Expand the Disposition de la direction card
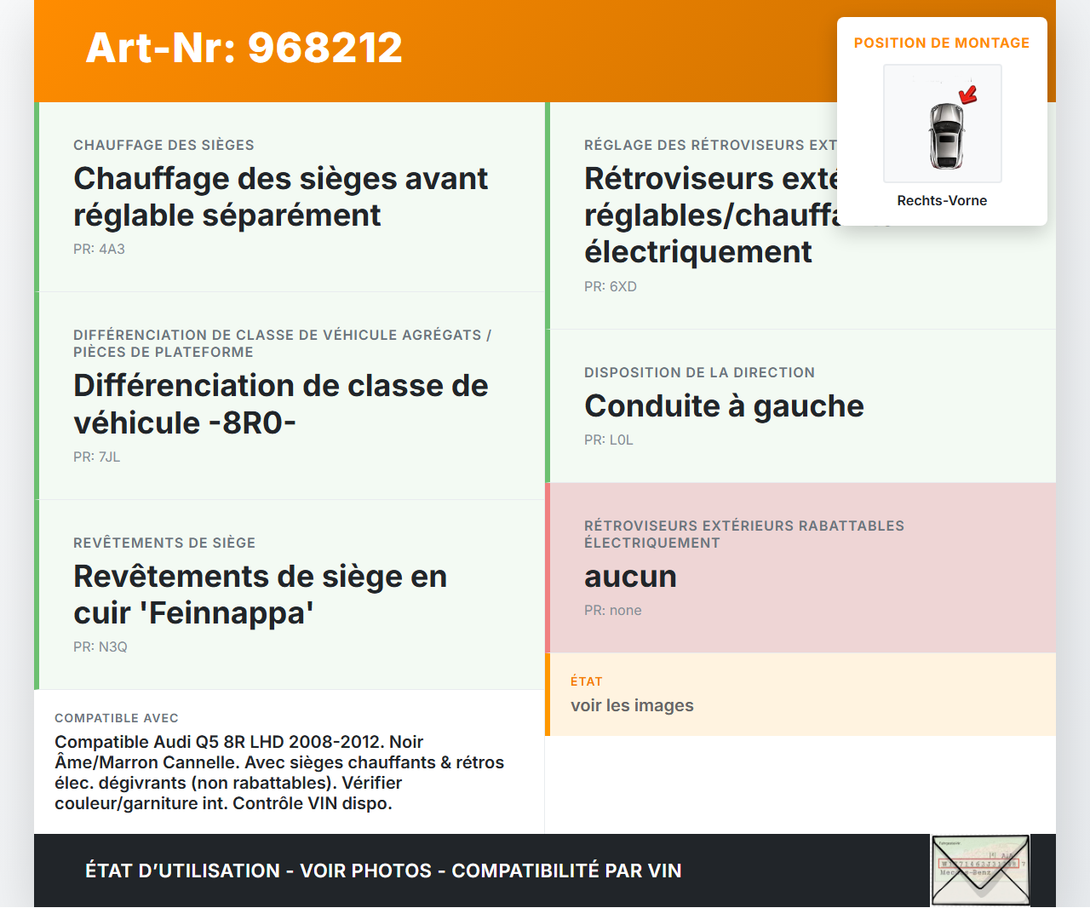The image size is (1090, 908). pos(724,406)
